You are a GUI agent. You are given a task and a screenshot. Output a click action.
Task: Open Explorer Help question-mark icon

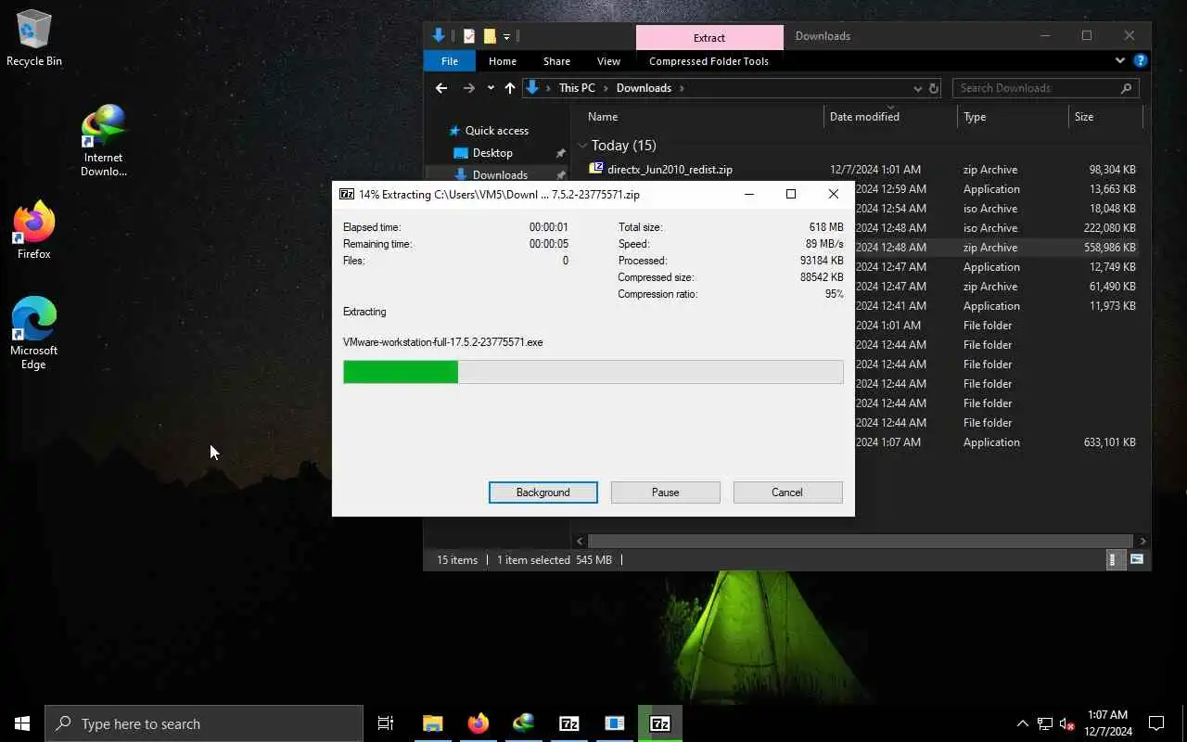(x=1141, y=61)
